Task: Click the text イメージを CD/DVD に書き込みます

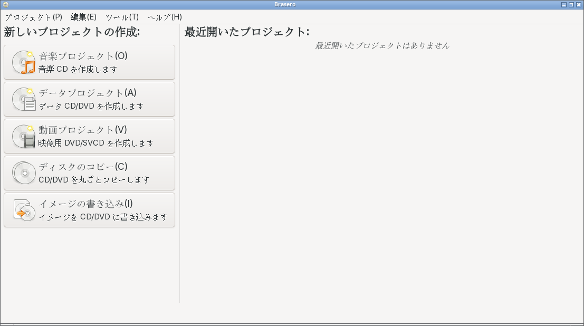Action: click(103, 217)
